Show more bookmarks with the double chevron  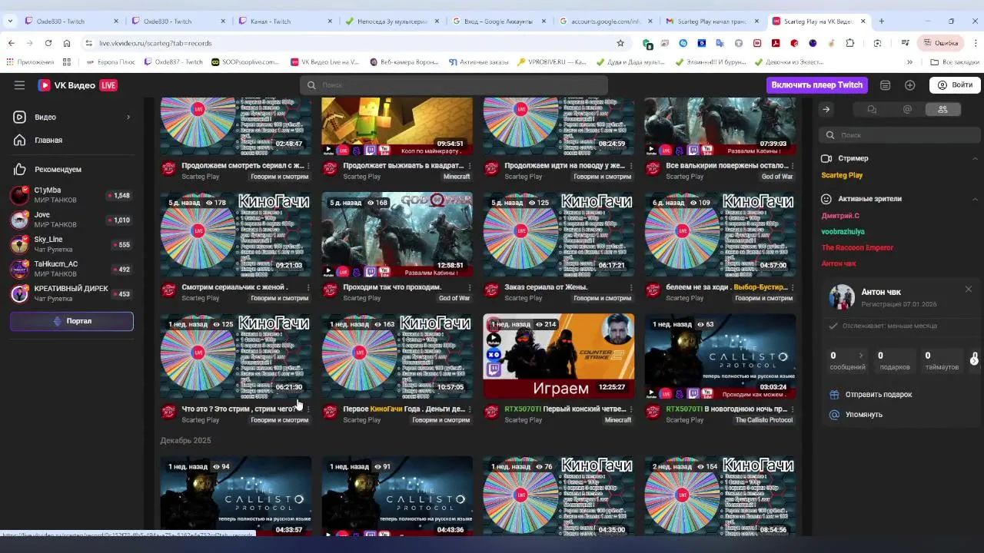point(909,62)
